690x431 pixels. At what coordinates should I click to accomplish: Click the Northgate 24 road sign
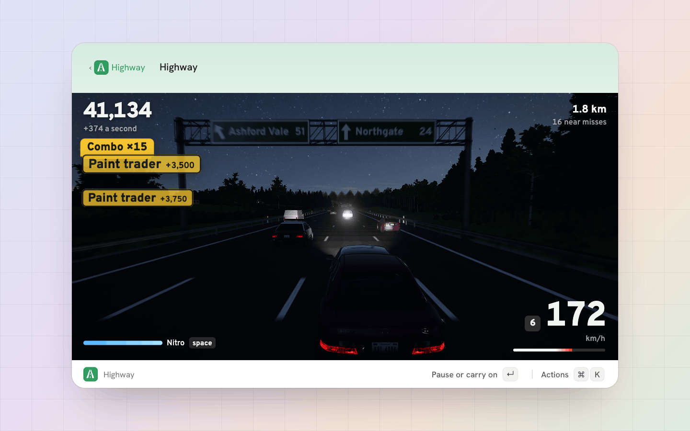(387, 132)
